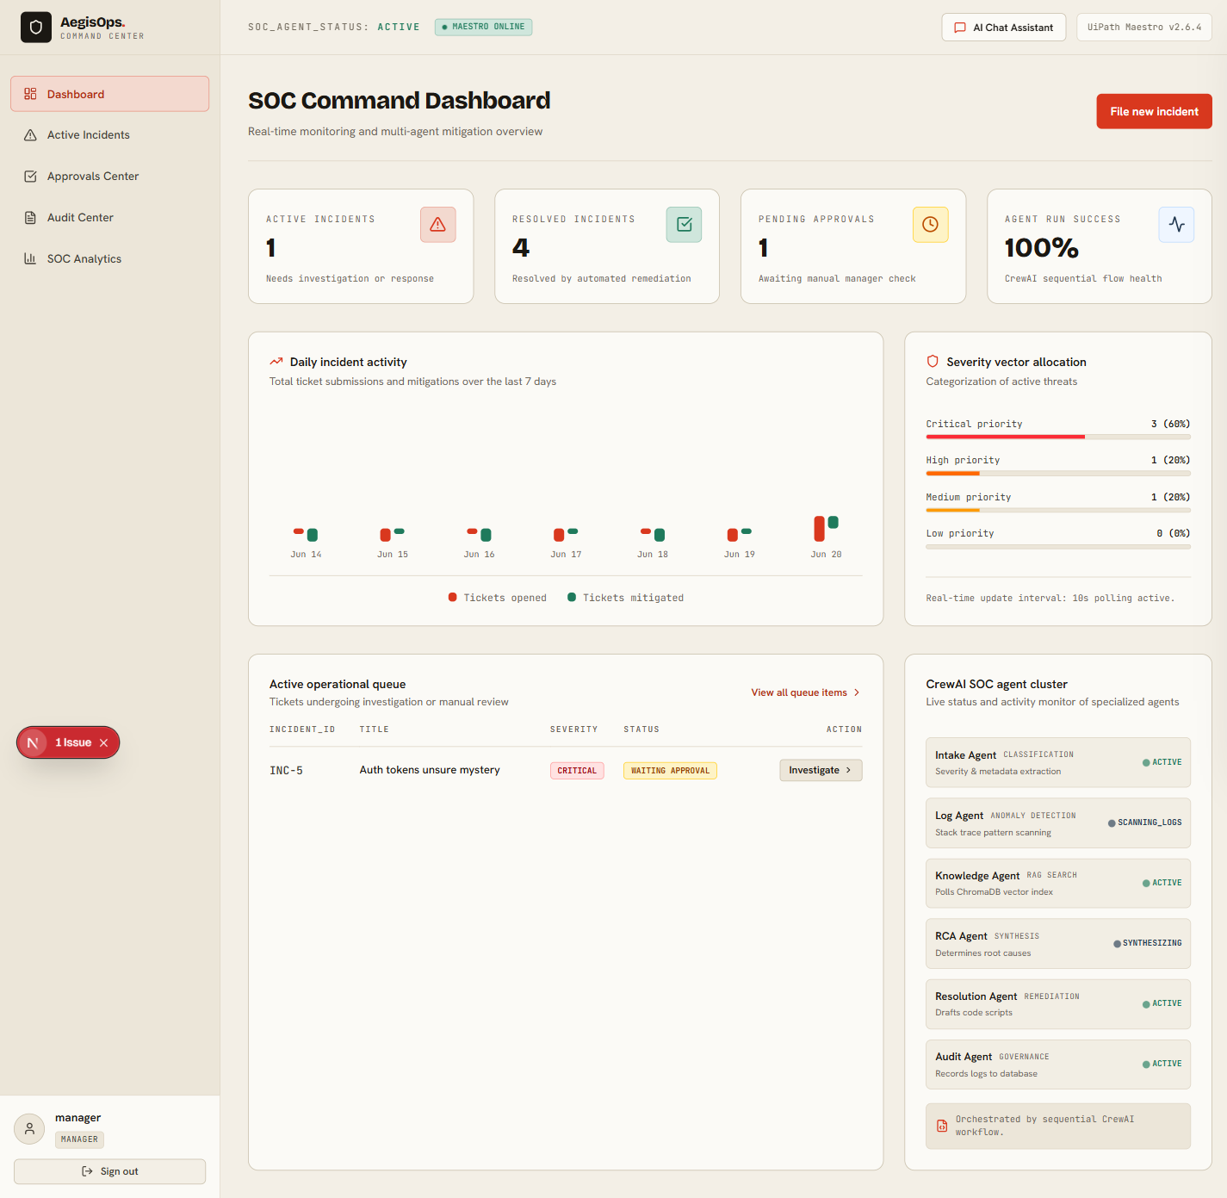Screen dimensions: 1227x1198
Task: Click the Tickets opened red legend dot
Action: pos(453,597)
